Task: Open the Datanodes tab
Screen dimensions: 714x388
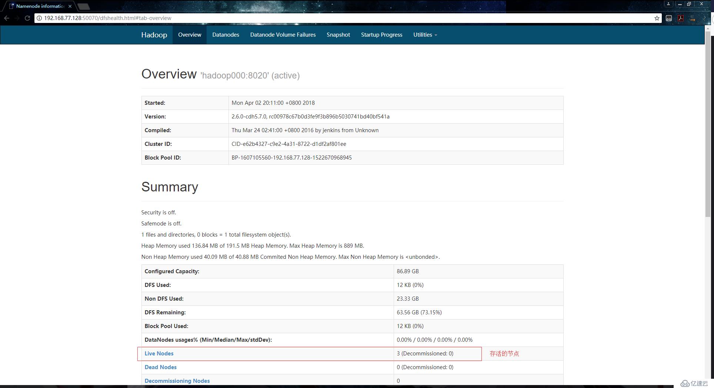Action: pos(226,35)
